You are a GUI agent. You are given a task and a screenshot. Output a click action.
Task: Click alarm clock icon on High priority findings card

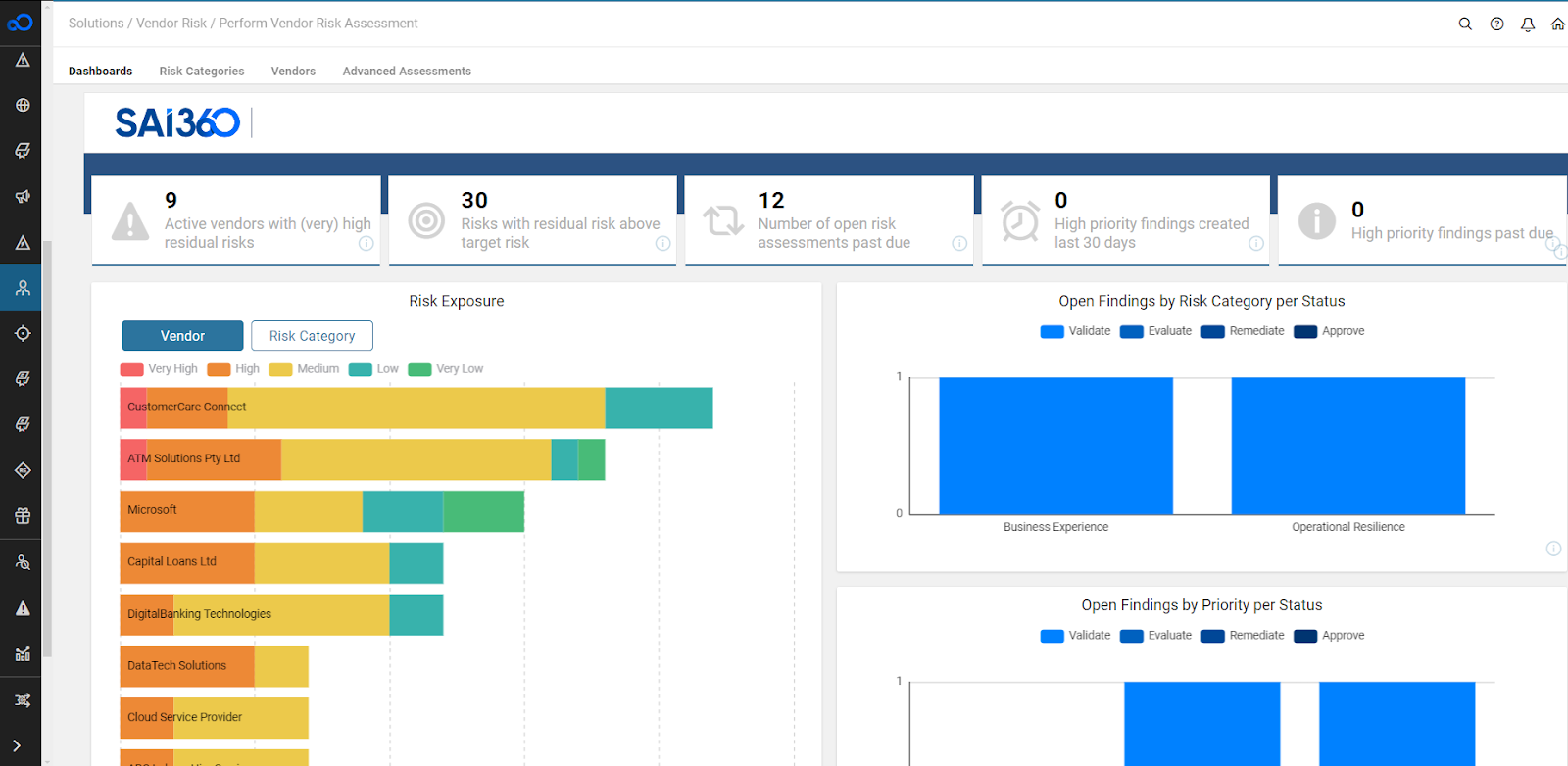pyautogui.click(x=1020, y=221)
